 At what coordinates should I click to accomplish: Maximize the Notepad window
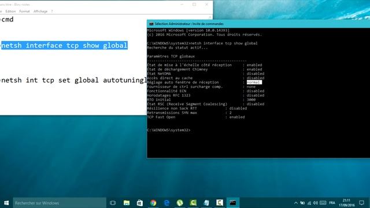pos(194,4)
